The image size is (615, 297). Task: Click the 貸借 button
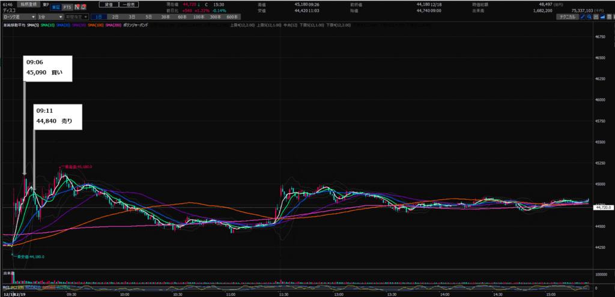point(108,4)
